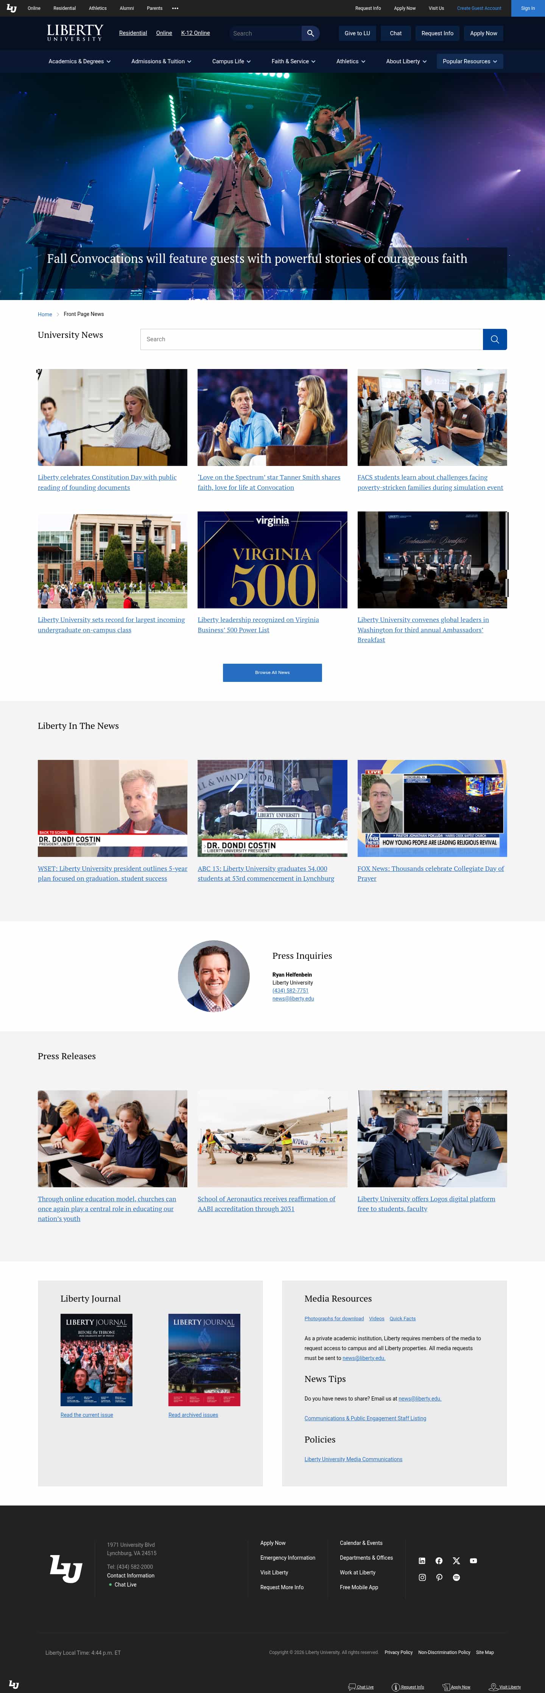
Task: Open the three-dots more menu in top bar
Action: 175,9
